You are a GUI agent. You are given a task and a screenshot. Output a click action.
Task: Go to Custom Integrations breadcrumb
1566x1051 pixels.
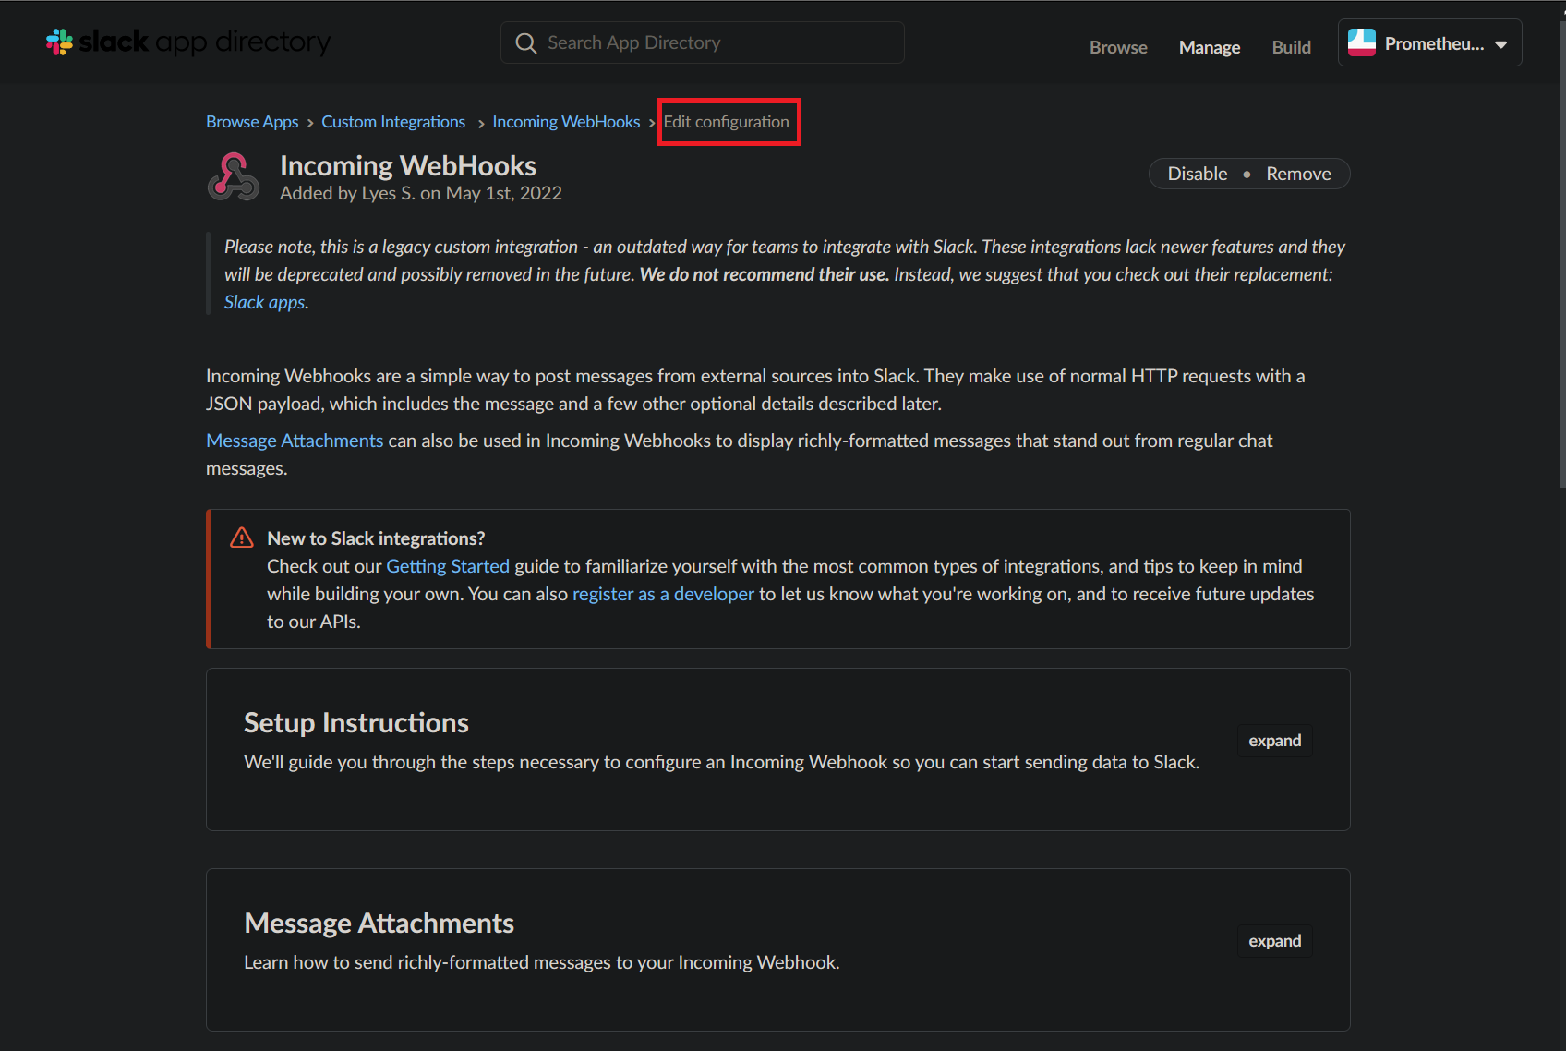(x=393, y=122)
